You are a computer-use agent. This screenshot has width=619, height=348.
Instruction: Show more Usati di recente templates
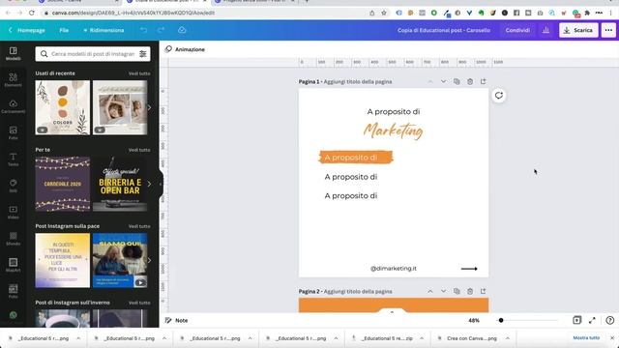pos(149,107)
